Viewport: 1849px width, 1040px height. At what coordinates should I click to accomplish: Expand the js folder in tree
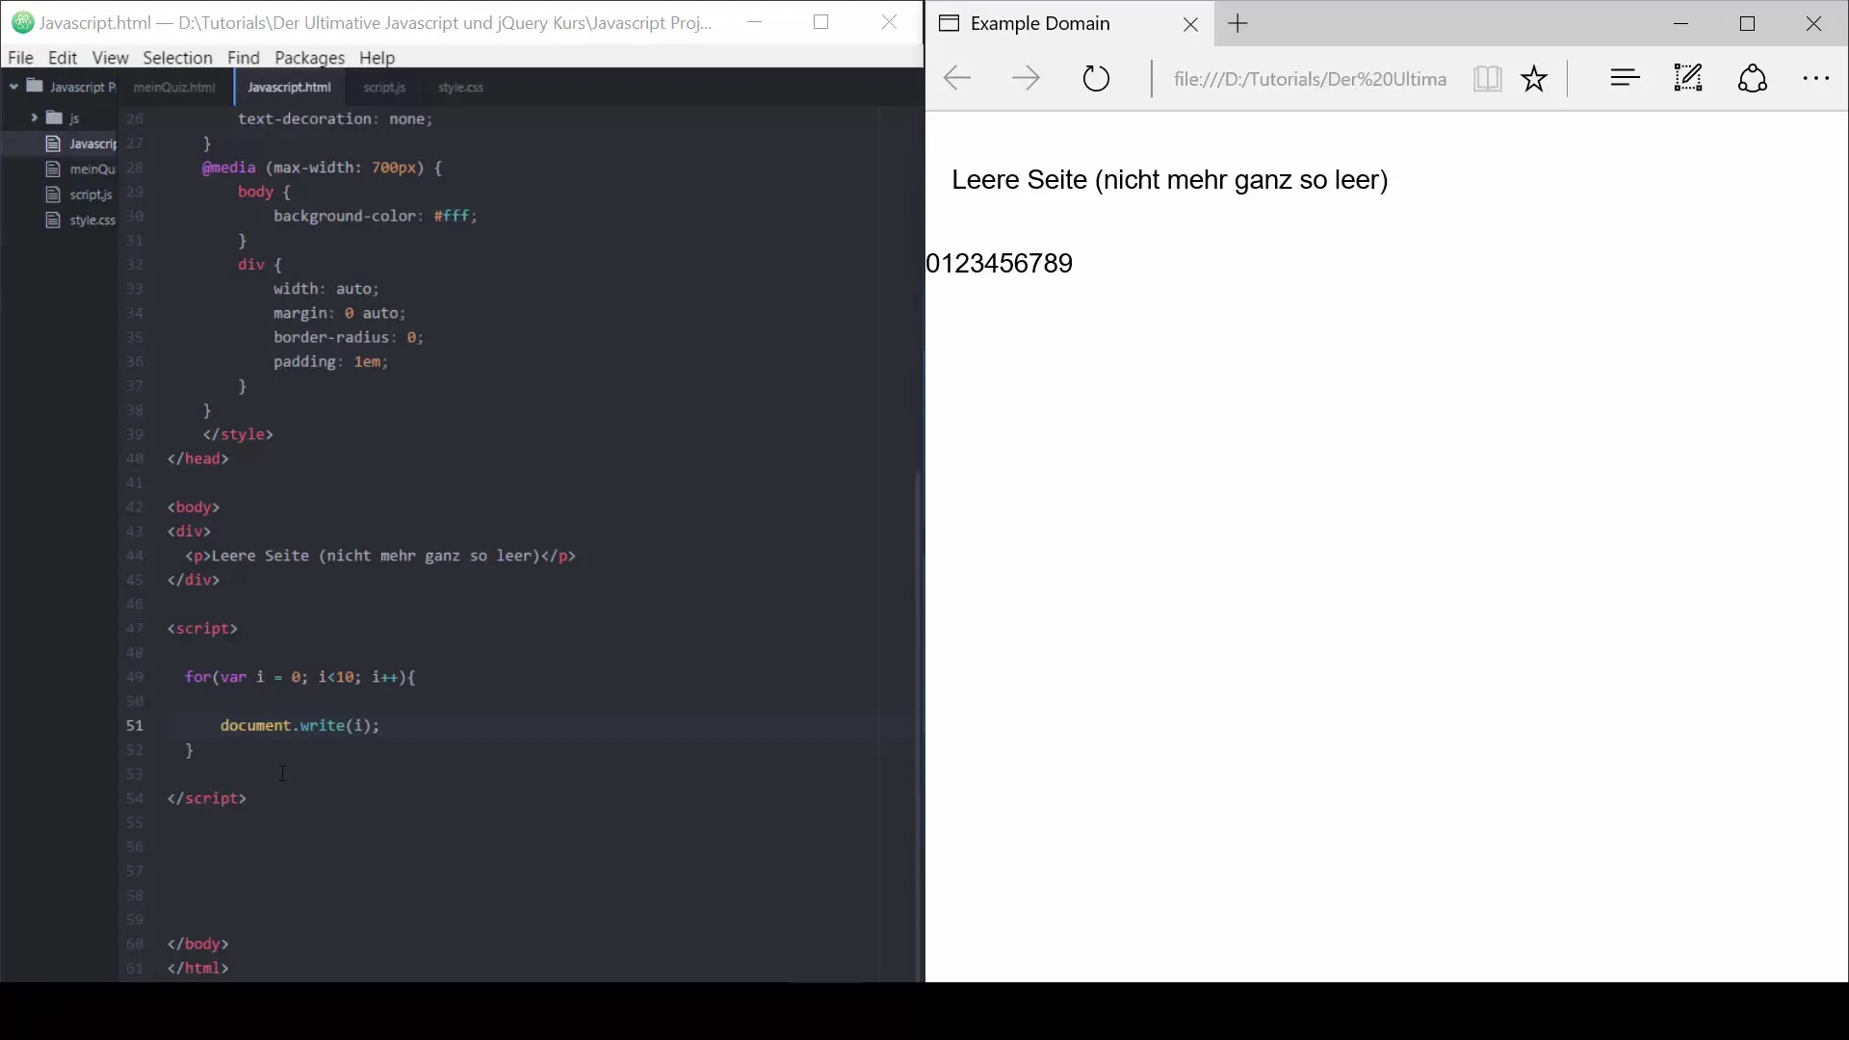click(x=34, y=117)
